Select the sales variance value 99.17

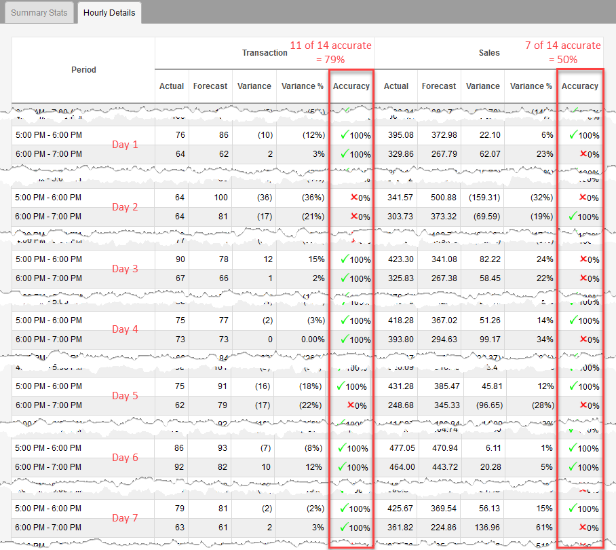[x=490, y=340]
